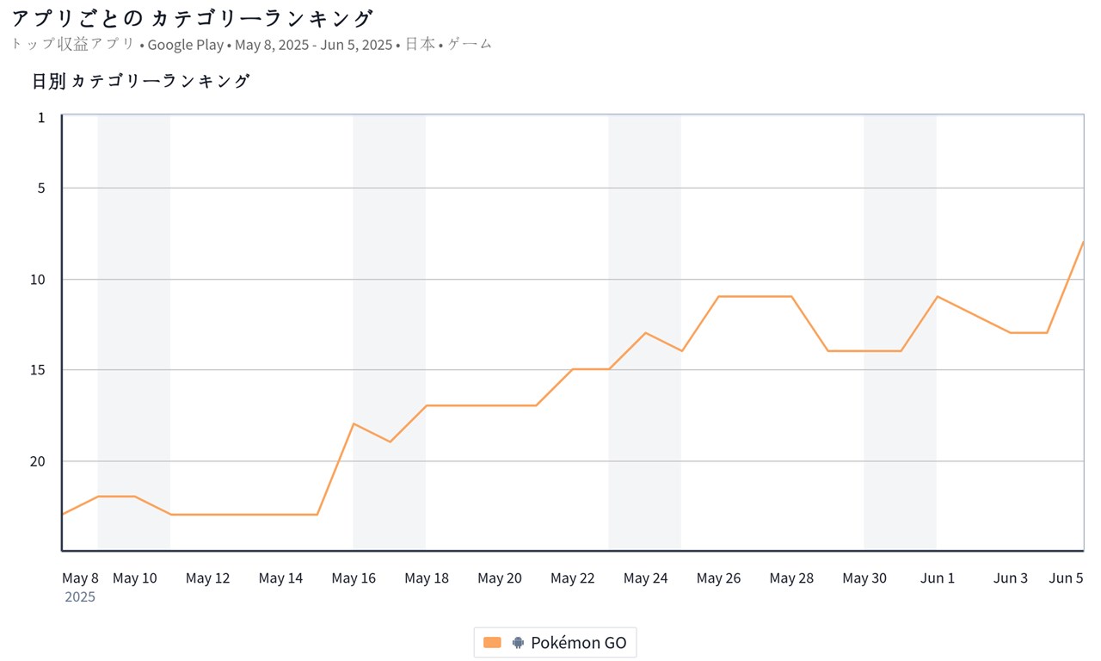Image resolution: width=1101 pixels, height=661 pixels.
Task: Select the May 20 axis label
Action: coord(500,578)
